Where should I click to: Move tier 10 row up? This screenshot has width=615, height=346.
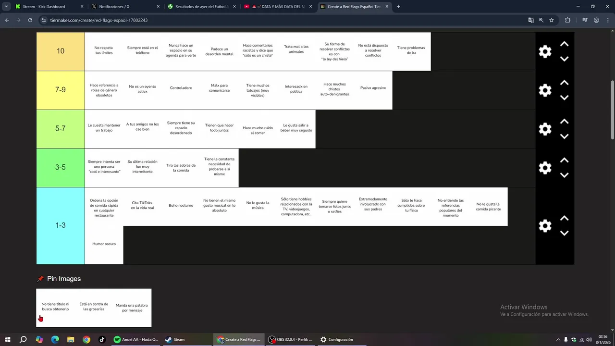[565, 44]
